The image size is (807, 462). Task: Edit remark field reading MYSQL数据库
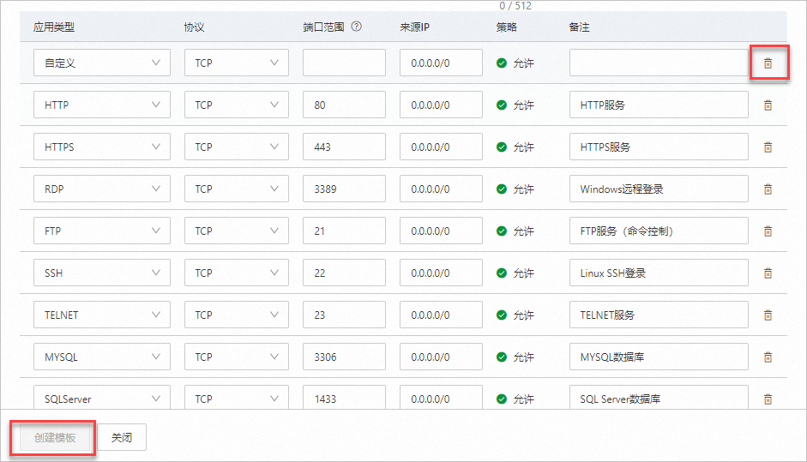pyautogui.click(x=659, y=357)
